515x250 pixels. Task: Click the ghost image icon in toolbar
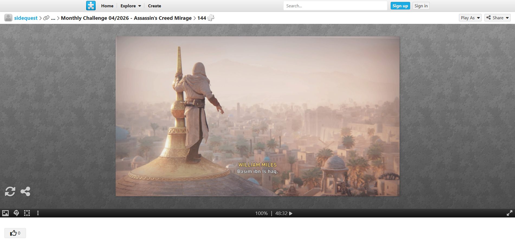point(16,213)
